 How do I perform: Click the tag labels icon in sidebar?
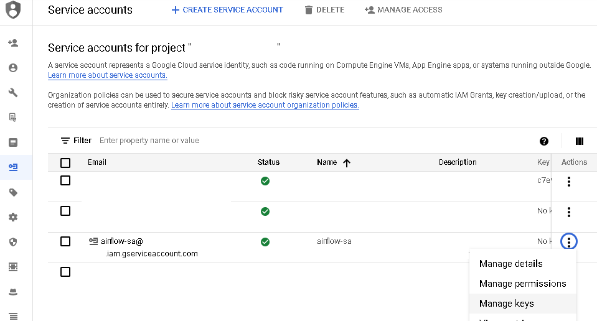point(13,192)
